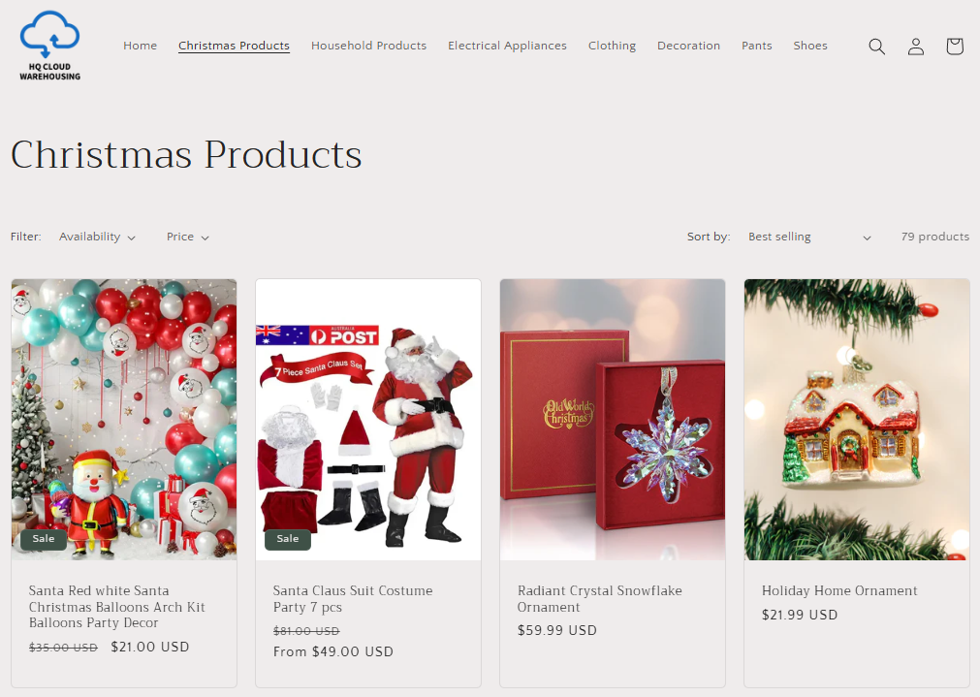Go to the Shoes menu item

810,46
